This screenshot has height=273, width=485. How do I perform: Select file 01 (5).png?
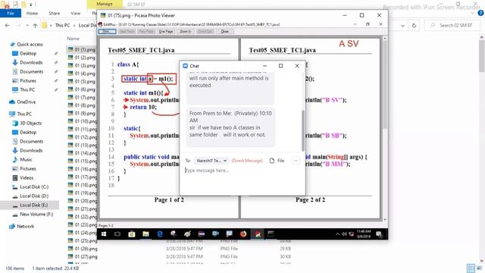82,81
